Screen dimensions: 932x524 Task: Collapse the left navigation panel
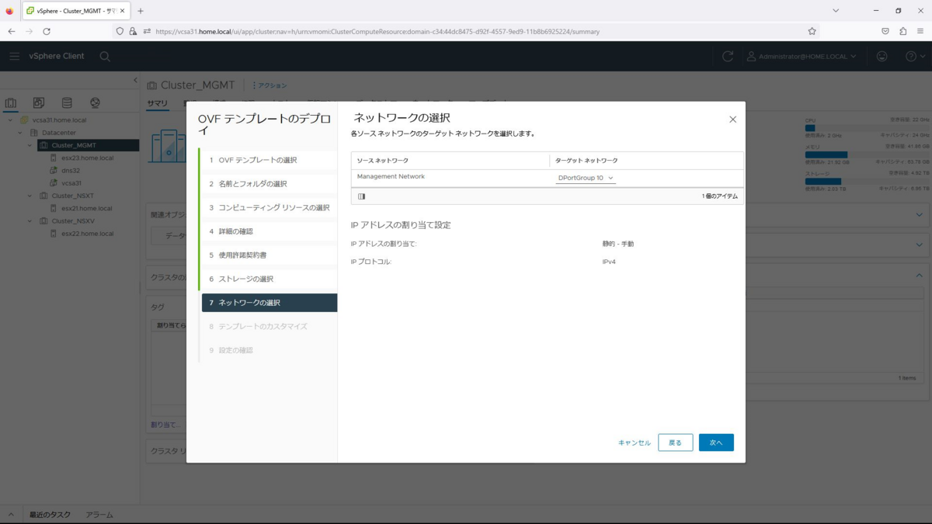point(135,80)
